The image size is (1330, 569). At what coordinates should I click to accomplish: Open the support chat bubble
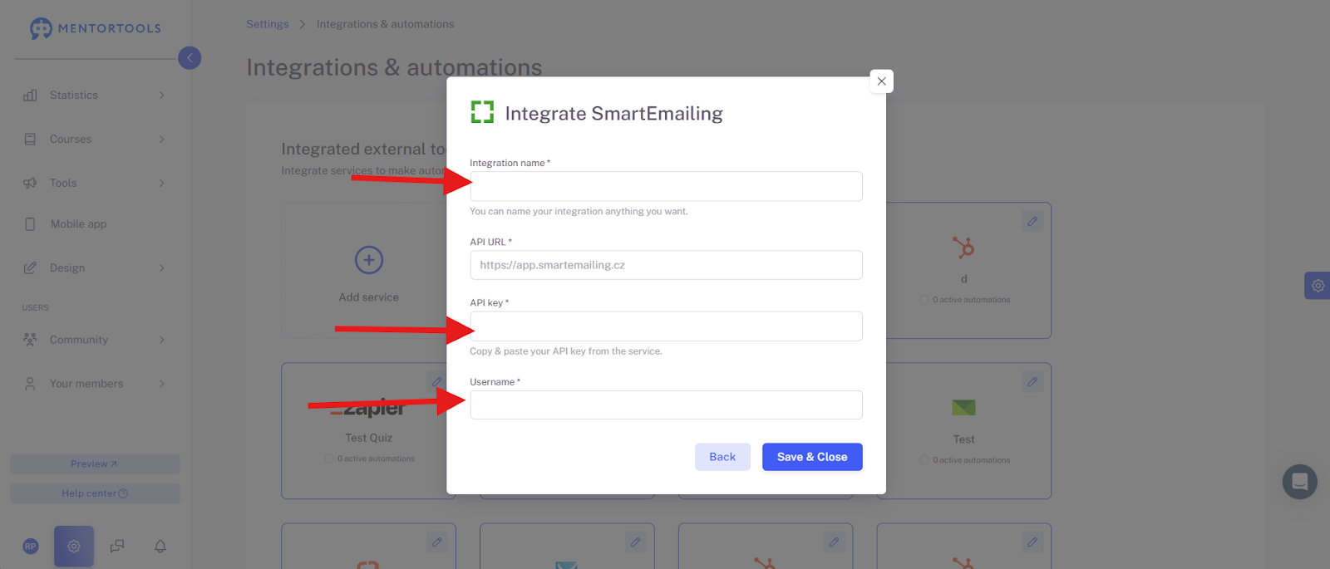1299,481
